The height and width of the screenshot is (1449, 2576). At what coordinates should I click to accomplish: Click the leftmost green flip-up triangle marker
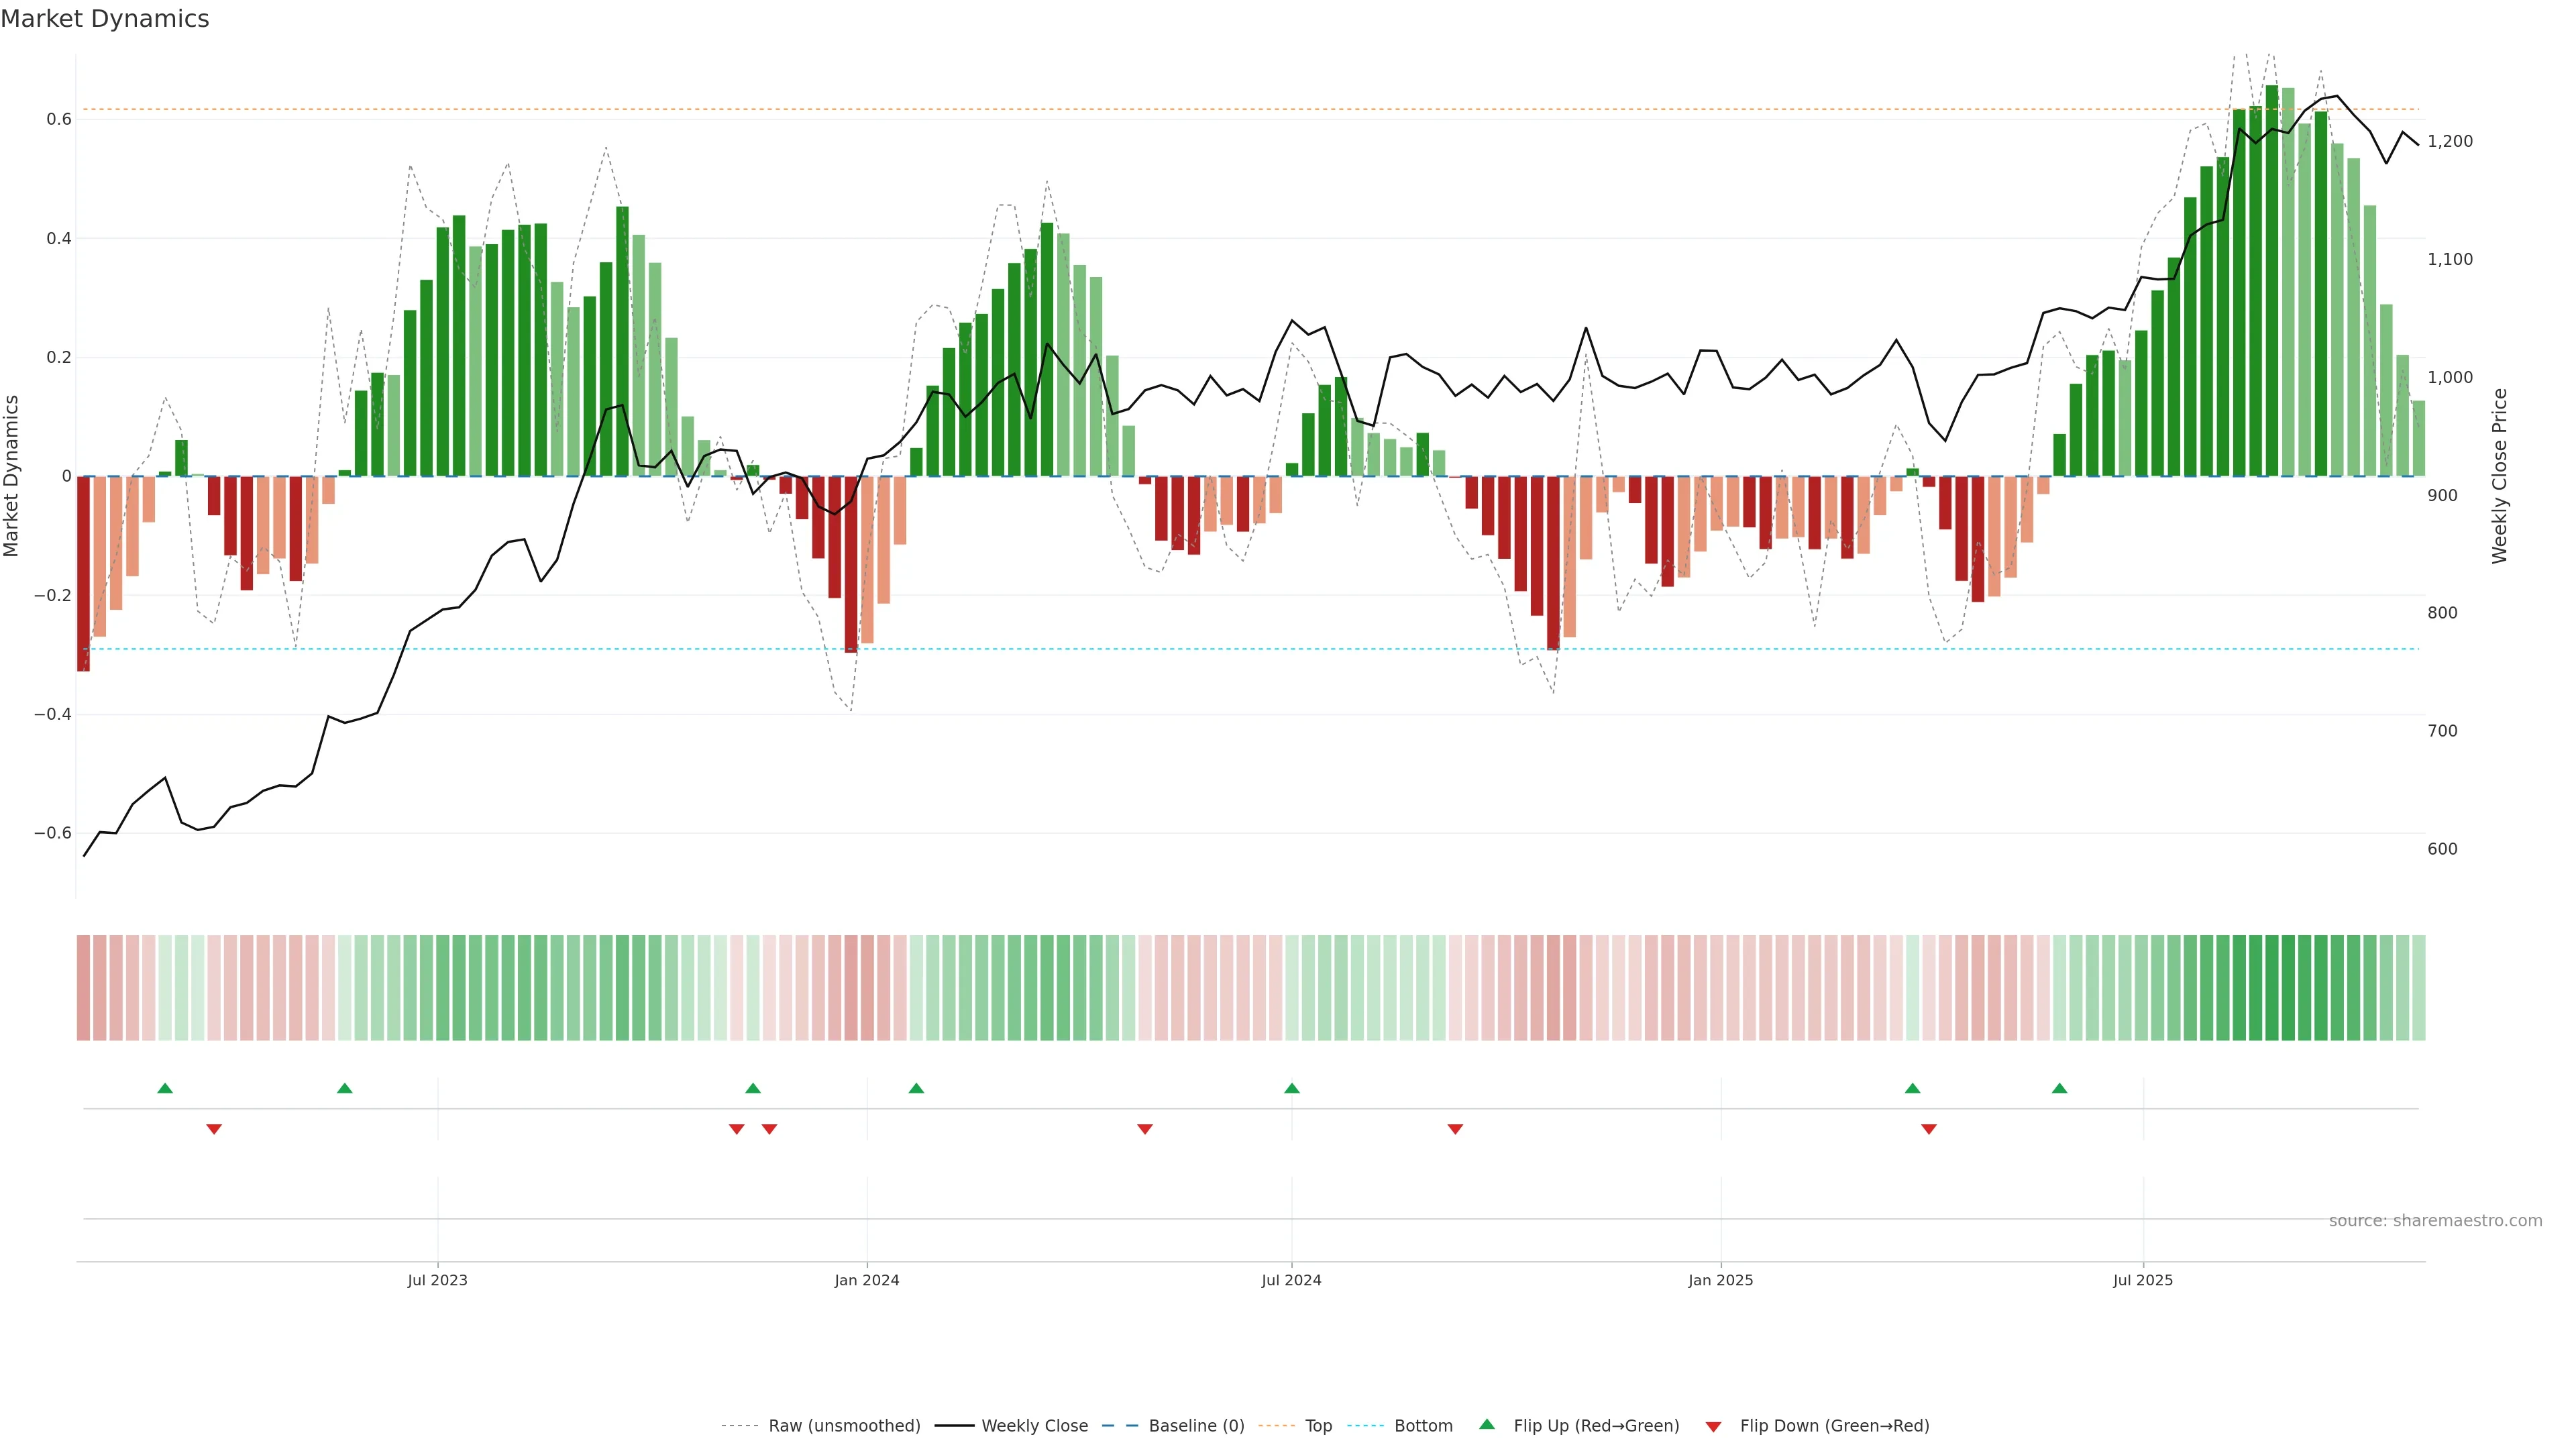165,1088
